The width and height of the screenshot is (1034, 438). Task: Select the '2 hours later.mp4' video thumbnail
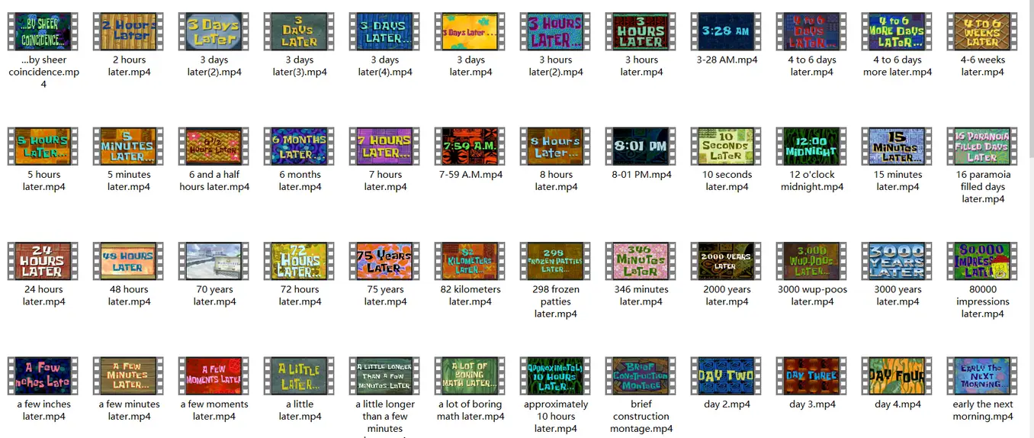pos(129,31)
